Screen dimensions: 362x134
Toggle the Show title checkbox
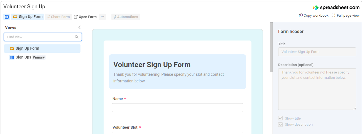pyautogui.click(x=280, y=118)
